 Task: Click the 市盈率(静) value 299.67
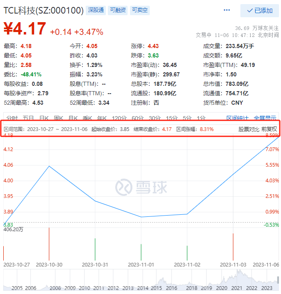[x=171, y=74]
